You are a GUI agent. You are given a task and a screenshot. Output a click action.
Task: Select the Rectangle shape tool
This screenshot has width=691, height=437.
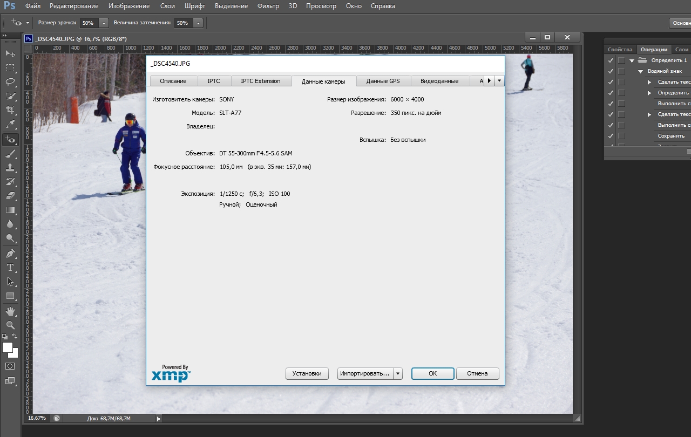(x=10, y=296)
